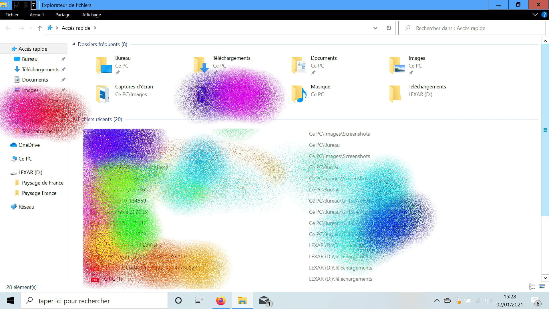
Task: Unpin Documents in the sidebar
Action: tap(63, 80)
